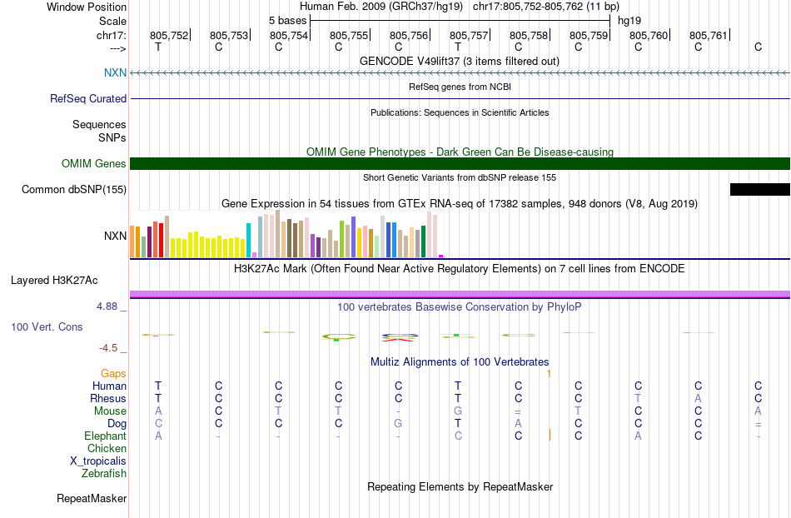791x518 pixels.
Task: Click the GENCODE V49lift37 track title
Action: 459,61
